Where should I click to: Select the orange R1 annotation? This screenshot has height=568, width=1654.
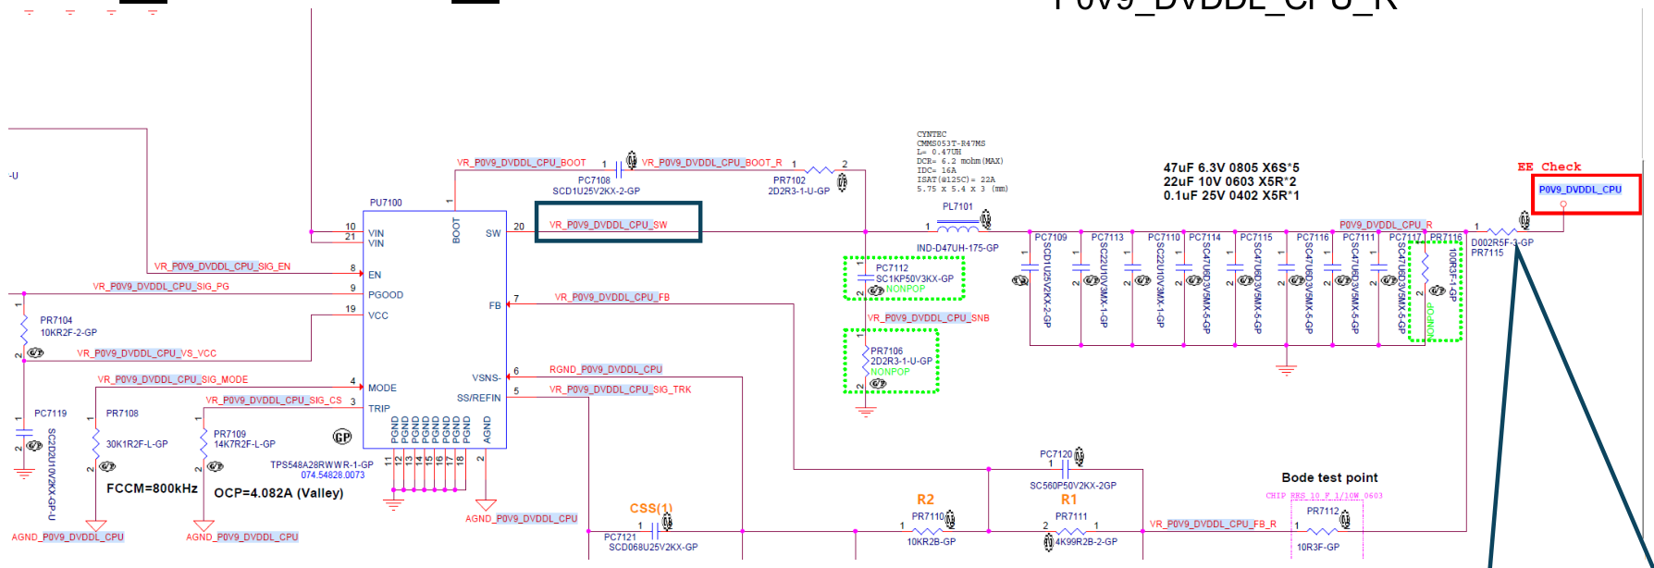pos(1068,500)
